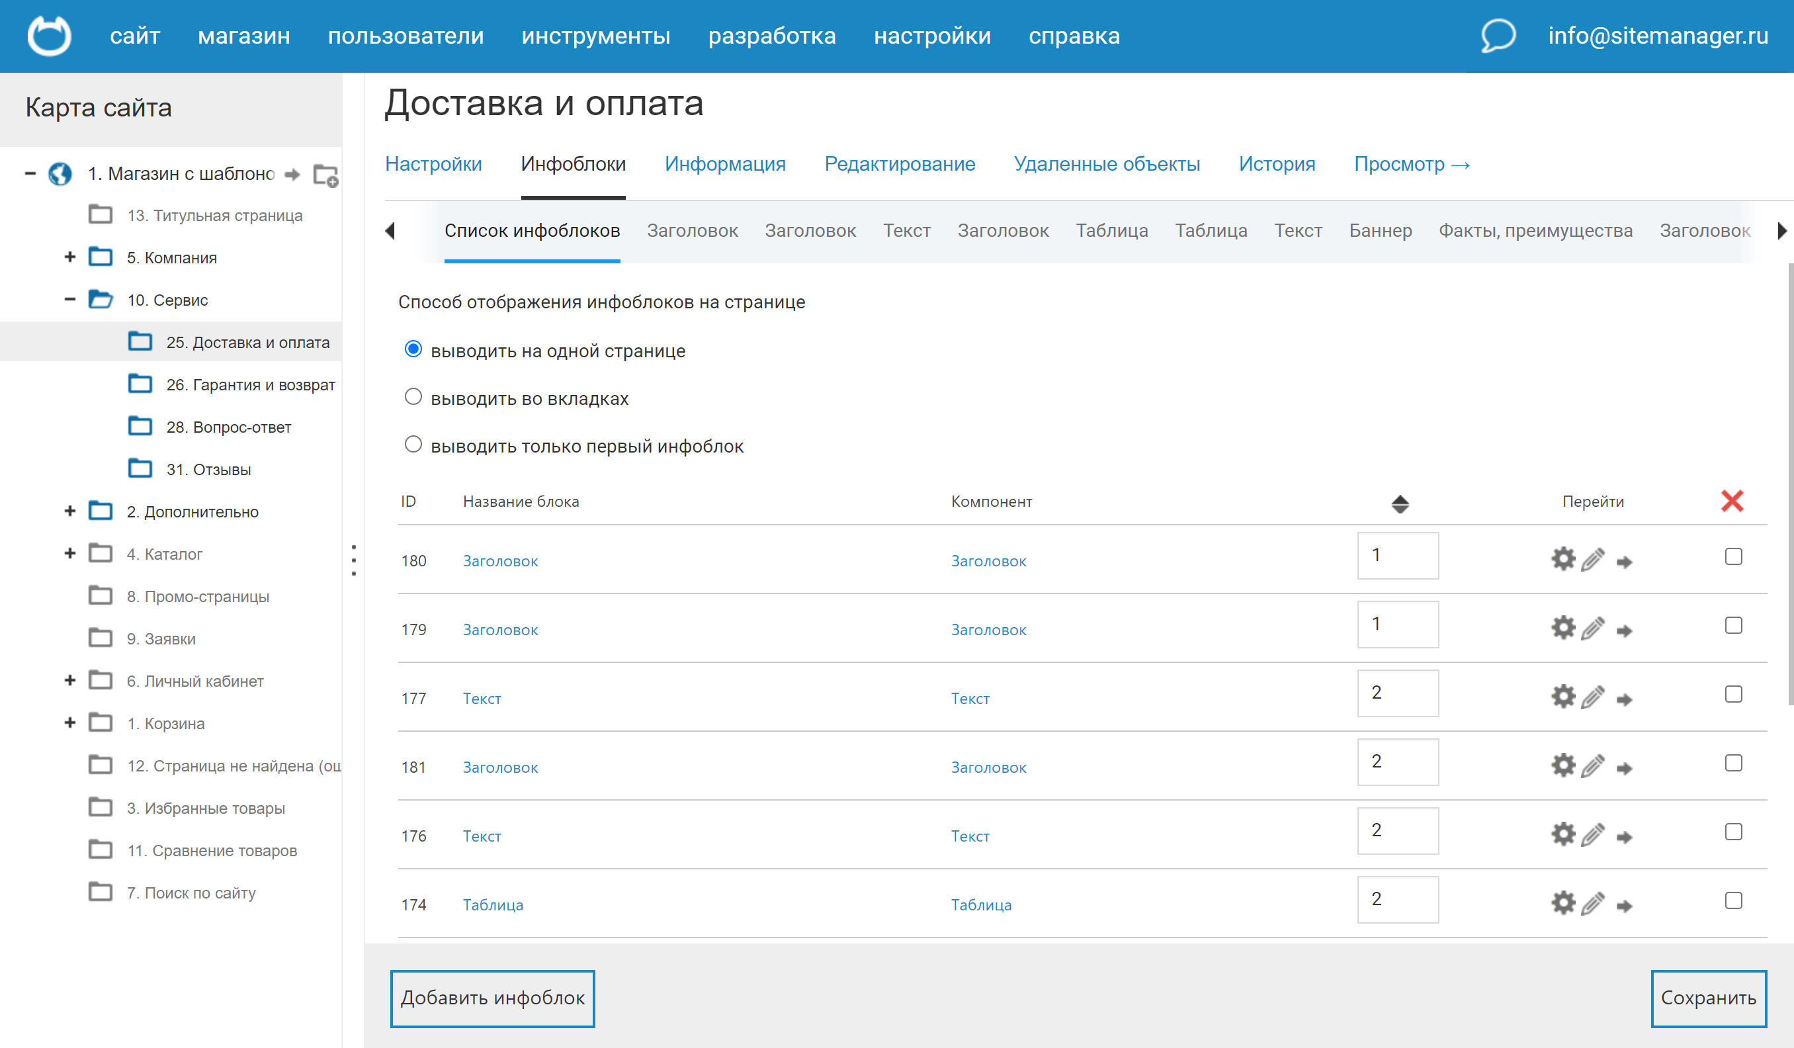Screen dimensions: 1794x1048
Task: Check the checkbox for infoblock 181
Action: (1732, 762)
